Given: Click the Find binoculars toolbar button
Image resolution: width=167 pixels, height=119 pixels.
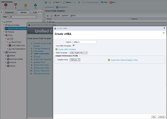Looking at the screenshot, I should pyautogui.click(x=104, y=2).
